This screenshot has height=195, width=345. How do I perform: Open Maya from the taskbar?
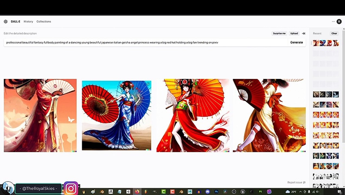point(190,192)
